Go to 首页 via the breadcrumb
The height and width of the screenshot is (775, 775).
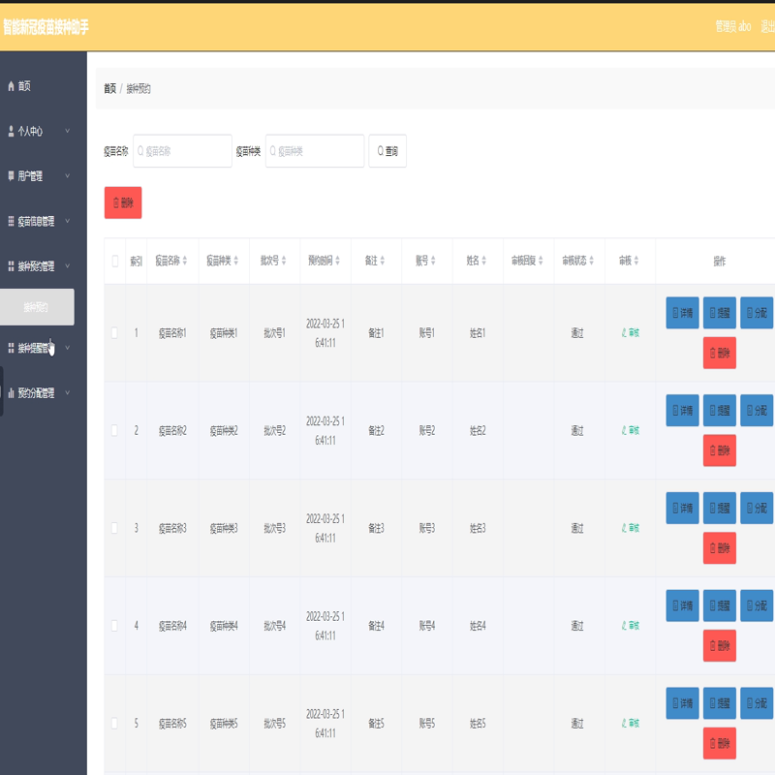[109, 88]
